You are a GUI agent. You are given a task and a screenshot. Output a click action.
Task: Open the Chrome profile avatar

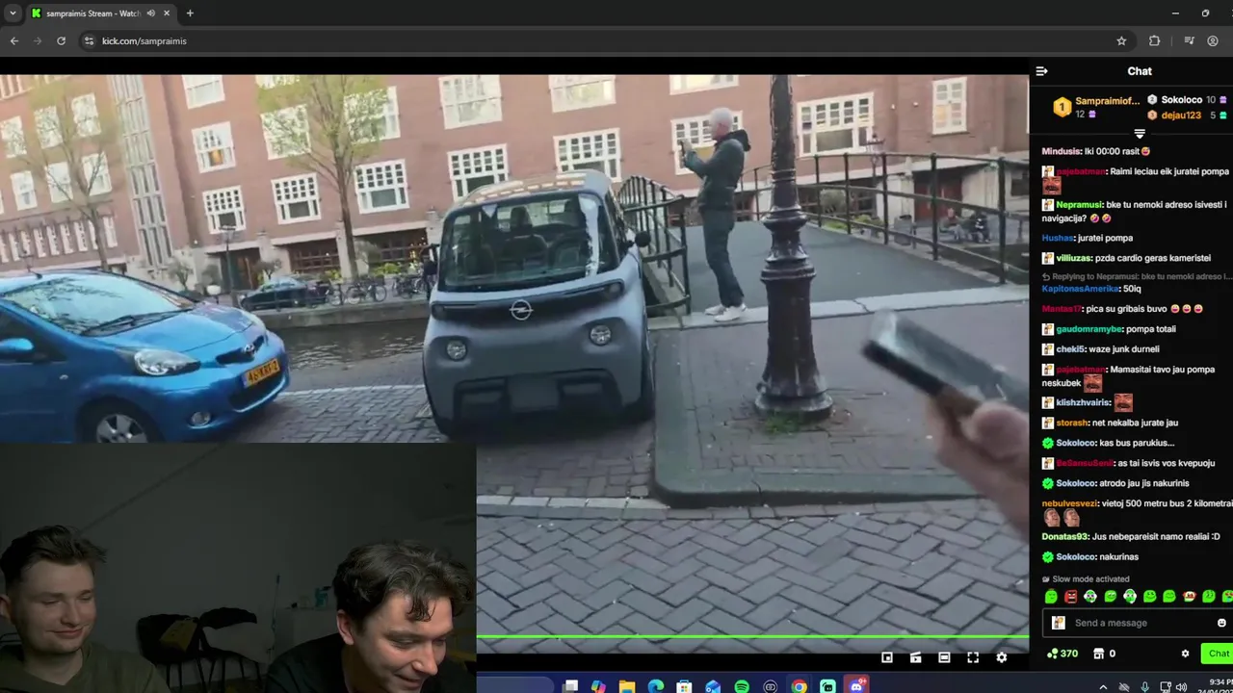1213,41
